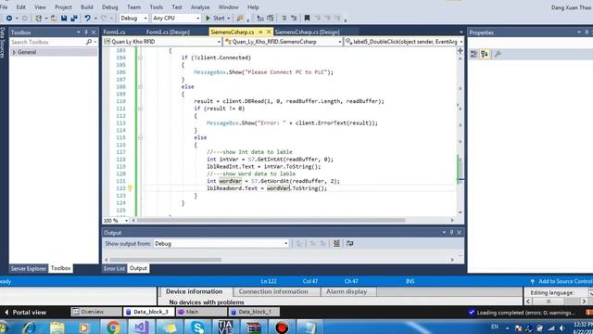The image size is (593, 334).
Task: Open Main block in TIA Portal bar
Action: 200,312
